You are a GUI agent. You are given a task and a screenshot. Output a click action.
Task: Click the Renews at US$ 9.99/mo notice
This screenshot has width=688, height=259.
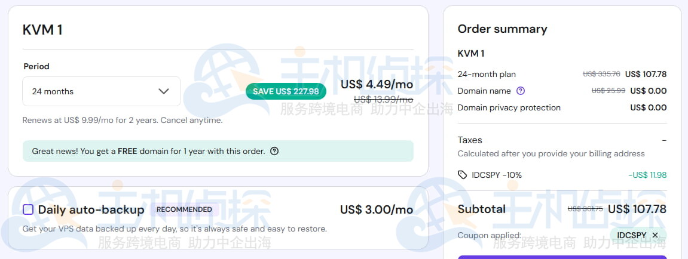(x=122, y=120)
